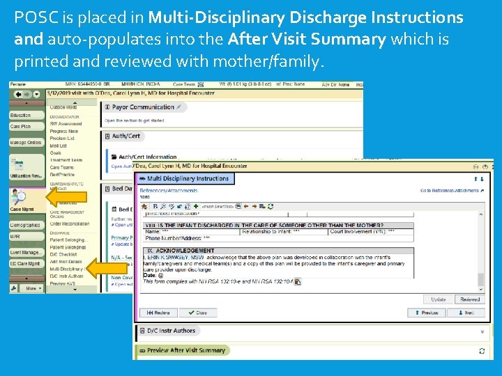Click the orange right arrow toolbar icon
Viewport: 502px width, 376px height.
(254, 207)
